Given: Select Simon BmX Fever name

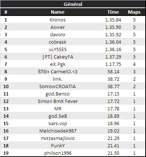Looking at the screenshot, I should (x=58, y=101).
